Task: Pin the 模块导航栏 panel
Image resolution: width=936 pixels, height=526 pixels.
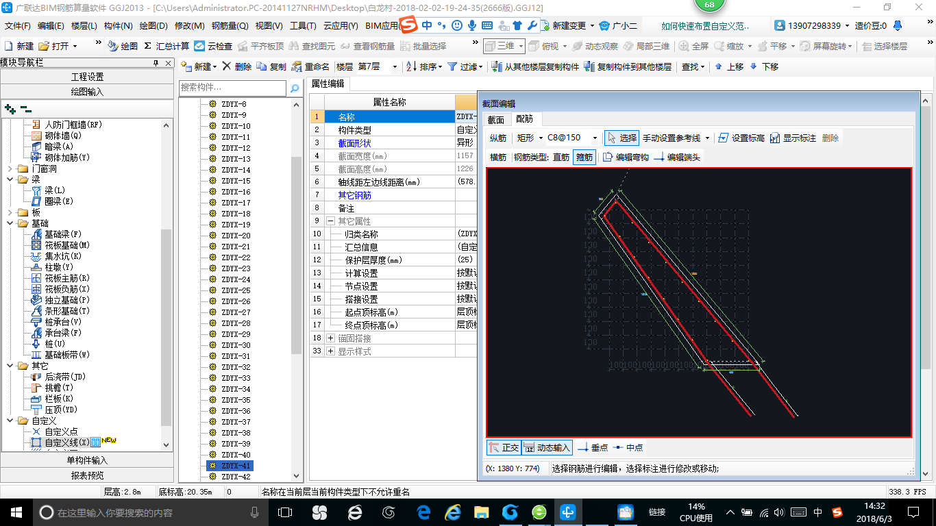Action: pyautogui.click(x=156, y=63)
